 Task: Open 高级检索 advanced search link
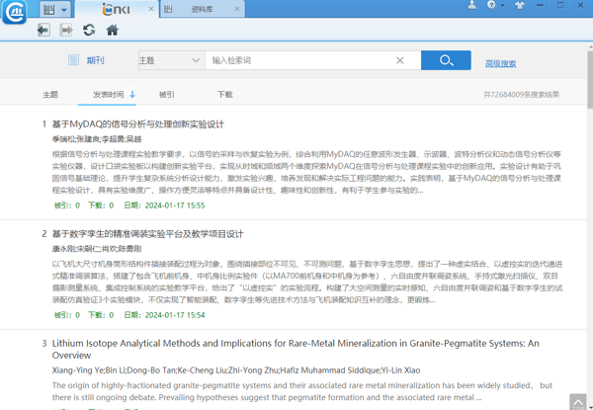[500, 63]
